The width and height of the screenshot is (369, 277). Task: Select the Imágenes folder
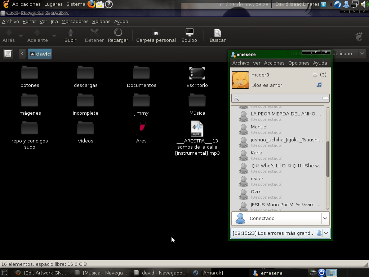click(x=30, y=105)
